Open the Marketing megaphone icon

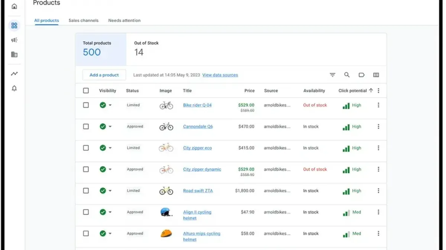(x=14, y=40)
